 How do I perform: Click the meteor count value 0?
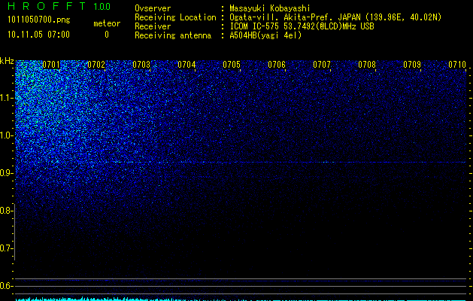click(107, 35)
